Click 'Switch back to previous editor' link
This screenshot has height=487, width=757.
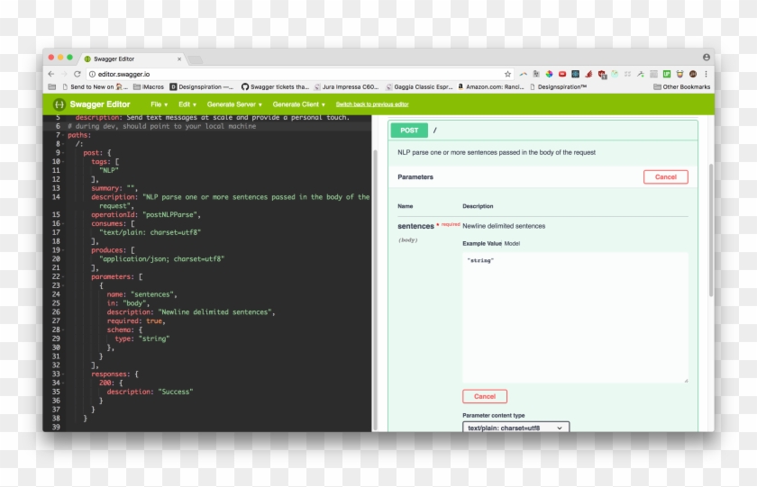pos(372,104)
